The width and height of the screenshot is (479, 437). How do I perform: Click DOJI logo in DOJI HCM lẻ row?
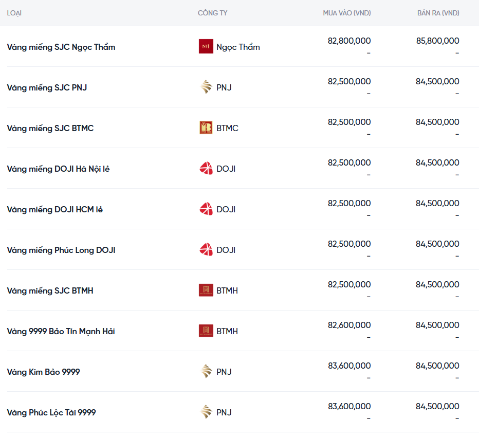pyautogui.click(x=206, y=209)
